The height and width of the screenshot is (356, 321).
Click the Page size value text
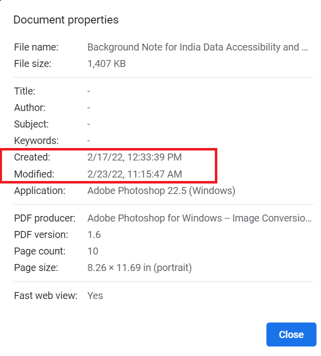pos(139,267)
